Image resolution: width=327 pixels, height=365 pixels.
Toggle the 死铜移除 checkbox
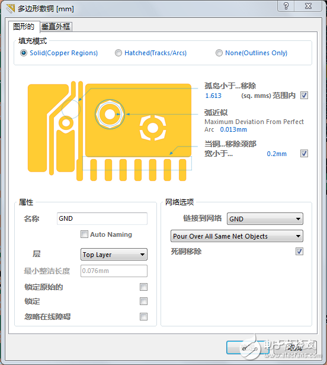click(x=299, y=251)
